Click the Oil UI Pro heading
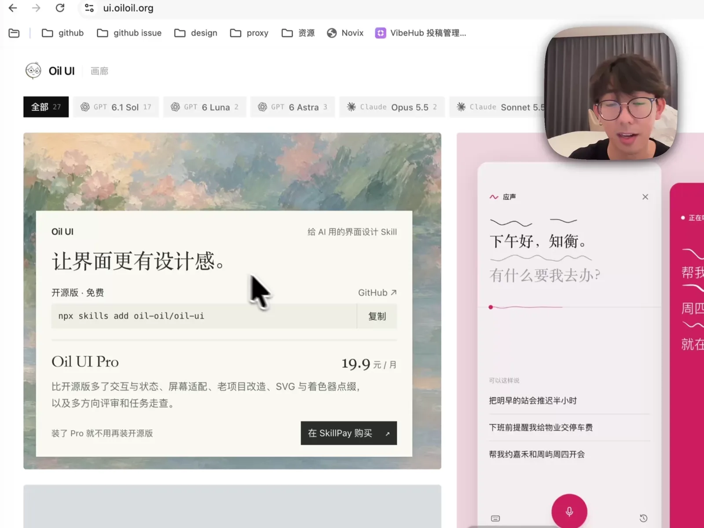Image resolution: width=704 pixels, height=528 pixels. pos(85,362)
